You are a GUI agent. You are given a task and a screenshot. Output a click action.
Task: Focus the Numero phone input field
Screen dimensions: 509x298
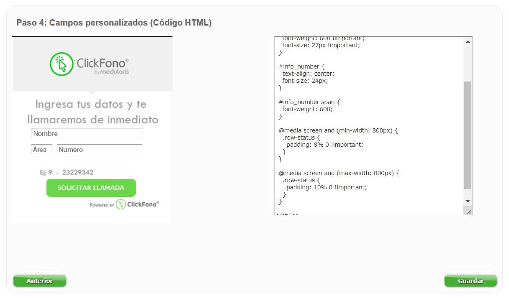(100, 149)
